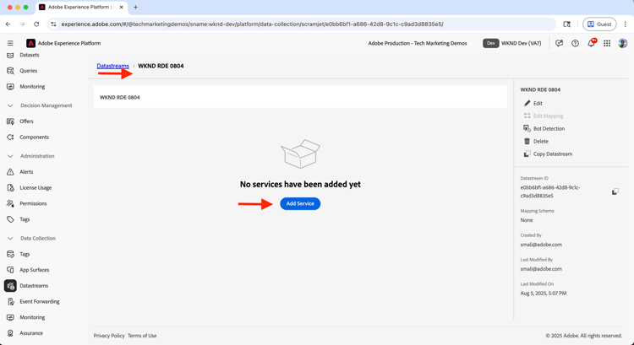This screenshot has height=345, width=634.
Task: Open the hamburger navigation menu
Action: (10, 43)
